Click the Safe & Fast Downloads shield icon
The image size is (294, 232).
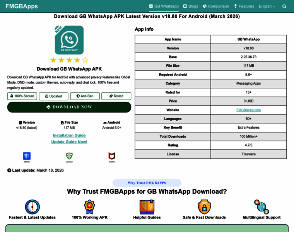(204, 207)
